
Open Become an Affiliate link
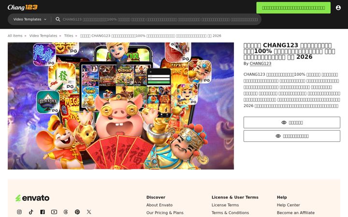pyautogui.click(x=296, y=213)
